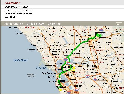124x94 pixels.
Task: Click the Stockton city label on map
Action: click(91, 66)
